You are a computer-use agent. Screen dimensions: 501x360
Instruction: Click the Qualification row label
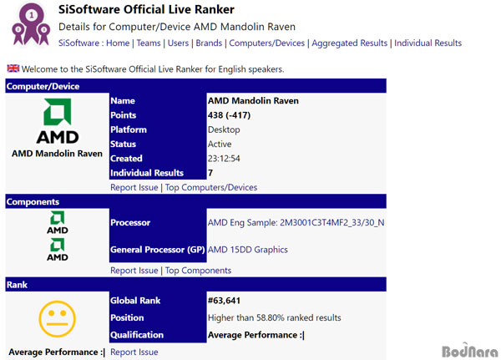(x=137, y=335)
